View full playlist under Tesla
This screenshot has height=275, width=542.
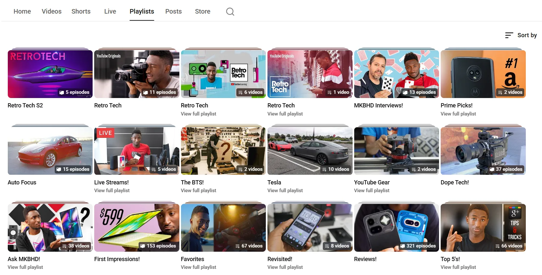click(285, 191)
